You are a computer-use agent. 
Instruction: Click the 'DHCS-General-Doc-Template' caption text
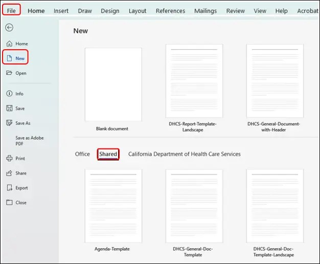(x=193, y=252)
